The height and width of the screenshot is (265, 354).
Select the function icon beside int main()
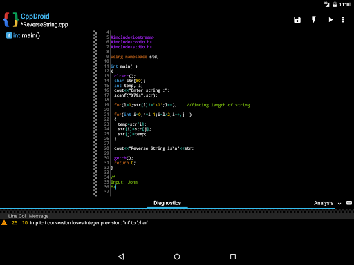click(x=9, y=35)
